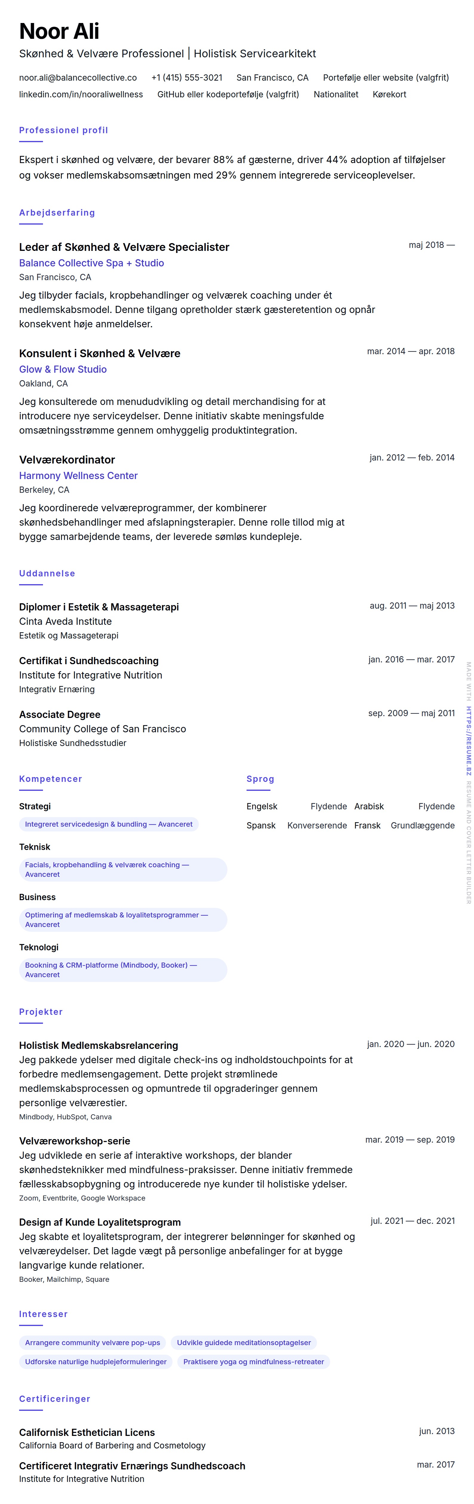Viewport: 474px width, 1504px height.
Task: Open the LinkedIn profile link
Action: pos(81,95)
